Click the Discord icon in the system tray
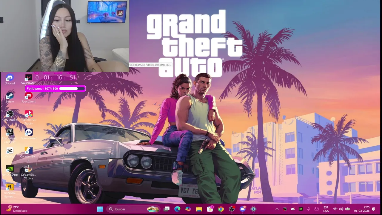This screenshot has width=382, height=215. [293, 209]
